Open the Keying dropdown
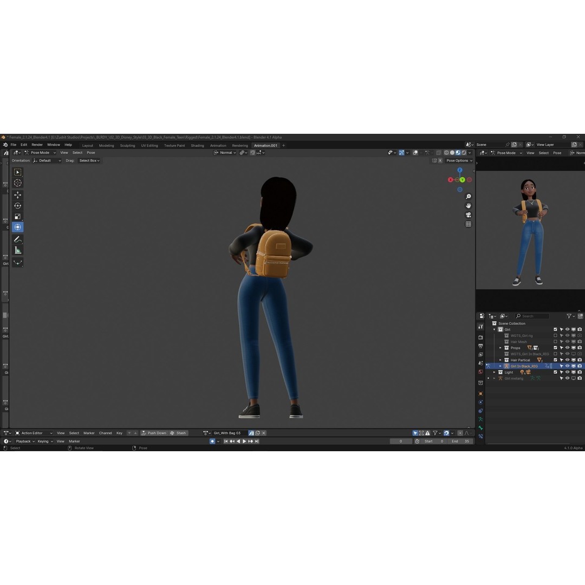 point(45,441)
